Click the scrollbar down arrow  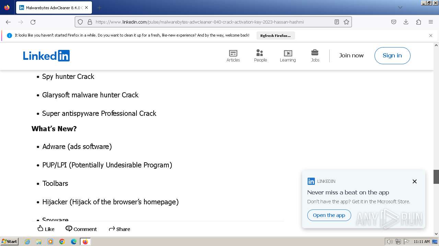point(436,234)
